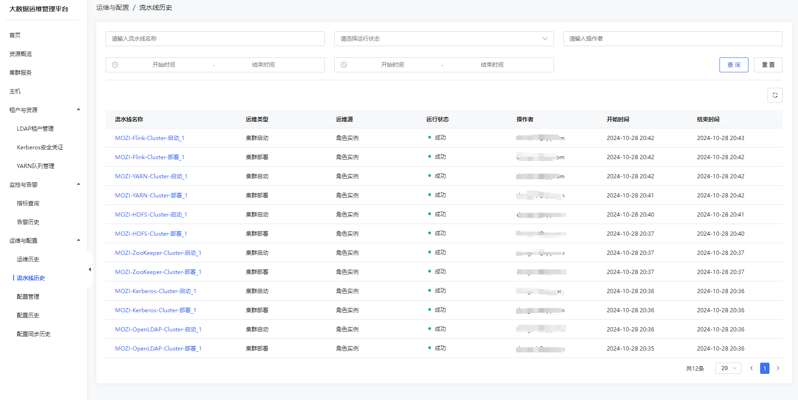Open MOZI-ZooKeeper-Cluster-部署_1 pipeline link
Viewport: 798px width, 400px height.
pyautogui.click(x=158, y=272)
